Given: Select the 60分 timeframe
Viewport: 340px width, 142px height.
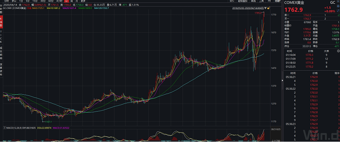Looking at the screenshot, I should (51, 1).
